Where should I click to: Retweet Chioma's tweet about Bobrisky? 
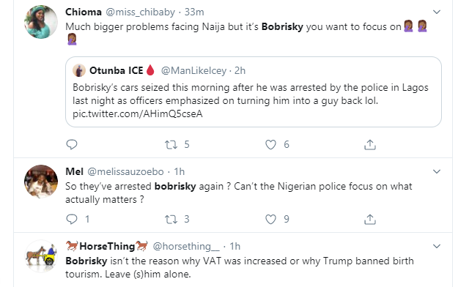[x=171, y=144]
